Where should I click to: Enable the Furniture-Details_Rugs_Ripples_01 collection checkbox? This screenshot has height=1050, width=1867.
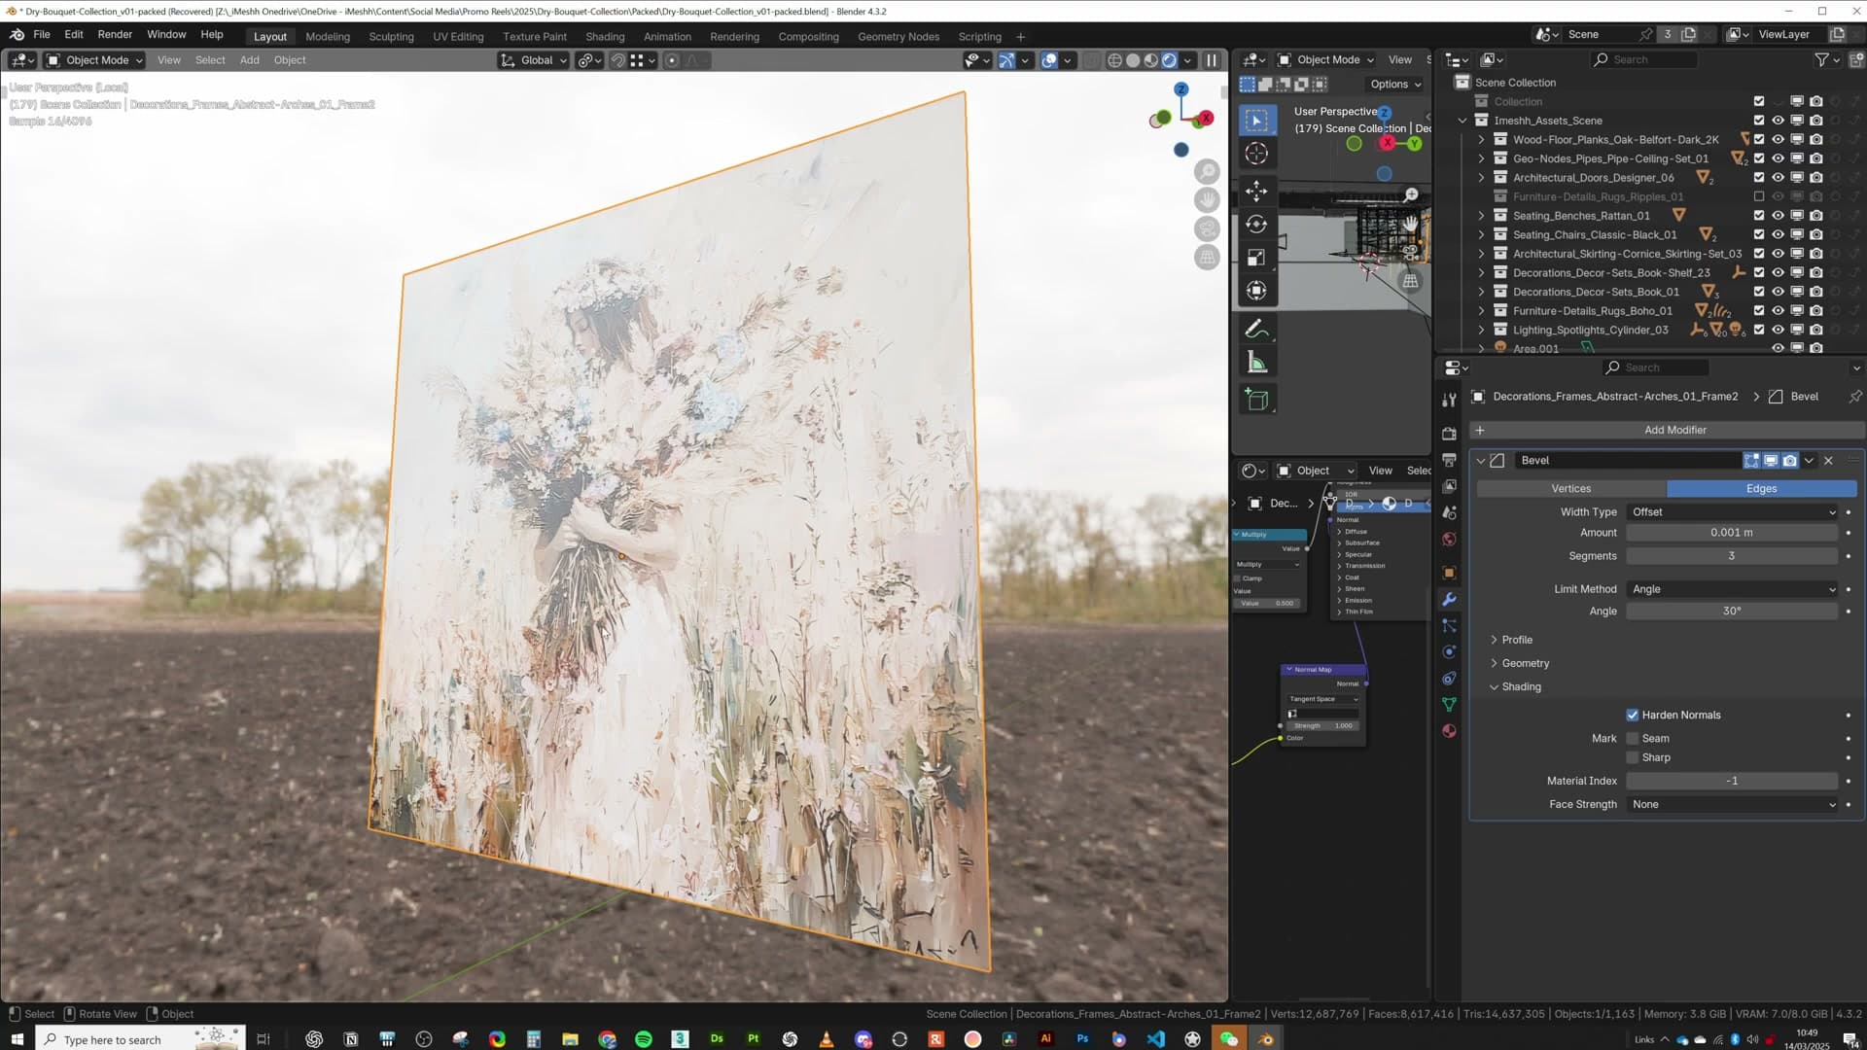pos(1758,197)
